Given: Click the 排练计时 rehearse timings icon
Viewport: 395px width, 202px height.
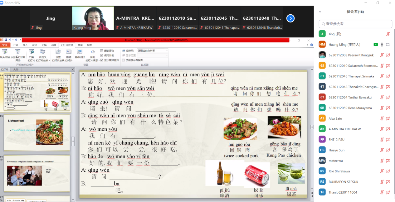Looking at the screenshot, I should [x=80, y=52].
